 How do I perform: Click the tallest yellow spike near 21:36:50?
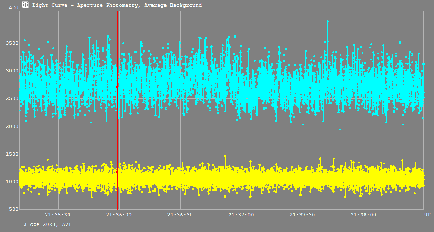[x=225, y=156]
